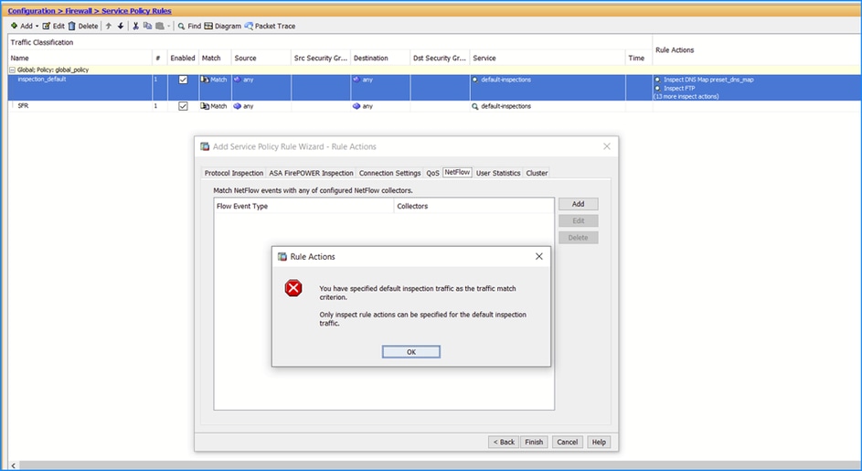Click destination any icon in inspection_default row
The width and height of the screenshot is (862, 471).
pos(357,80)
